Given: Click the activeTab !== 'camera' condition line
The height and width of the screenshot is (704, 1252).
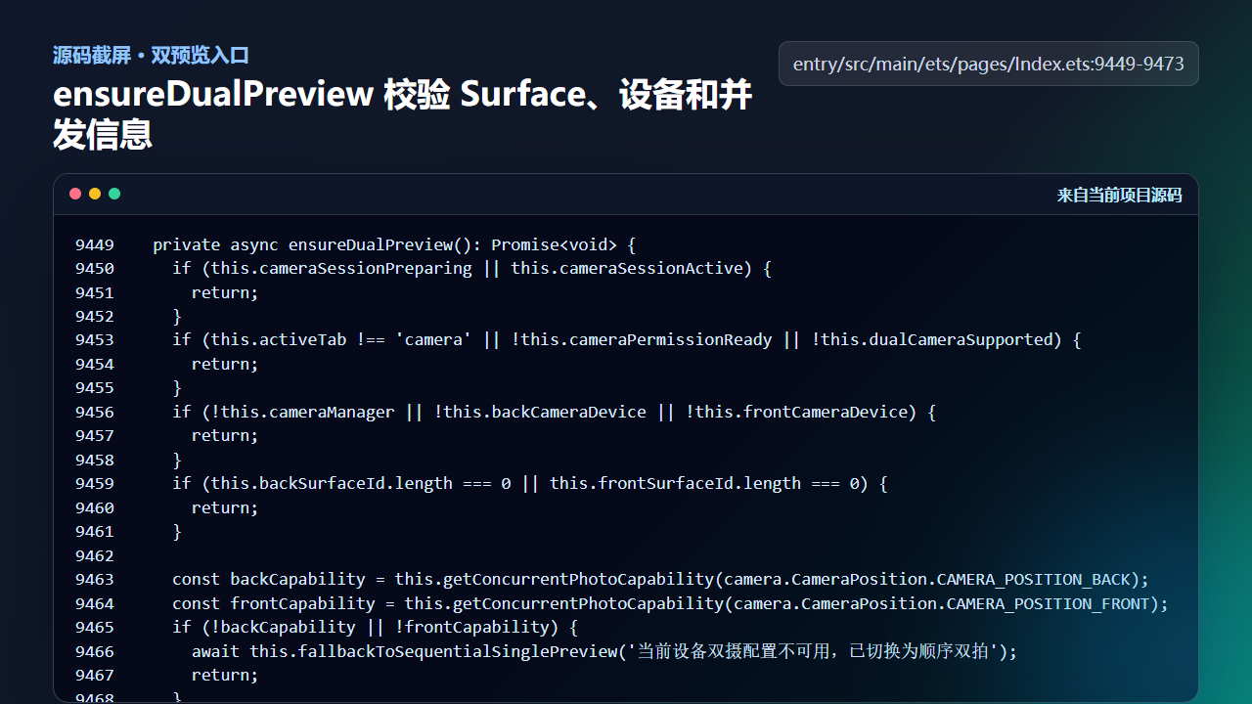Looking at the screenshot, I should click(626, 339).
